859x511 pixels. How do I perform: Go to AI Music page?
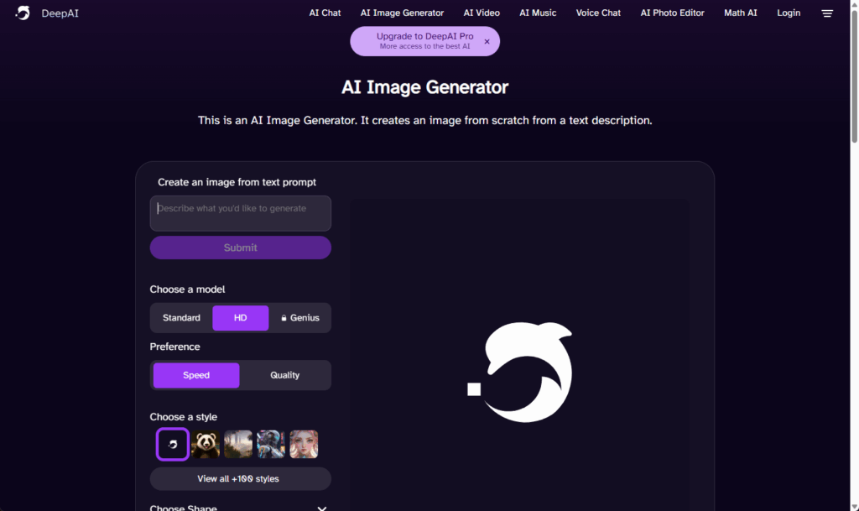pyautogui.click(x=538, y=13)
